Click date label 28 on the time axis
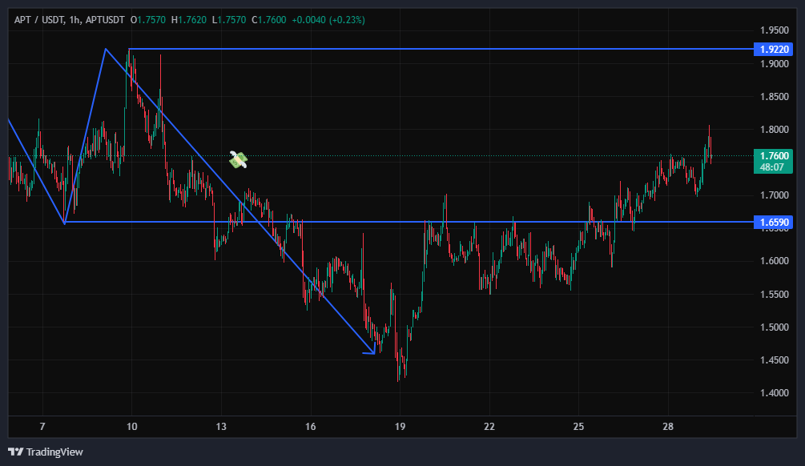Image resolution: width=805 pixels, height=466 pixels. pos(669,426)
